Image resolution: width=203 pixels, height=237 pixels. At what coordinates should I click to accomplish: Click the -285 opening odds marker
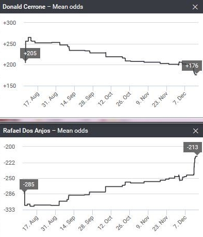pos(29,184)
